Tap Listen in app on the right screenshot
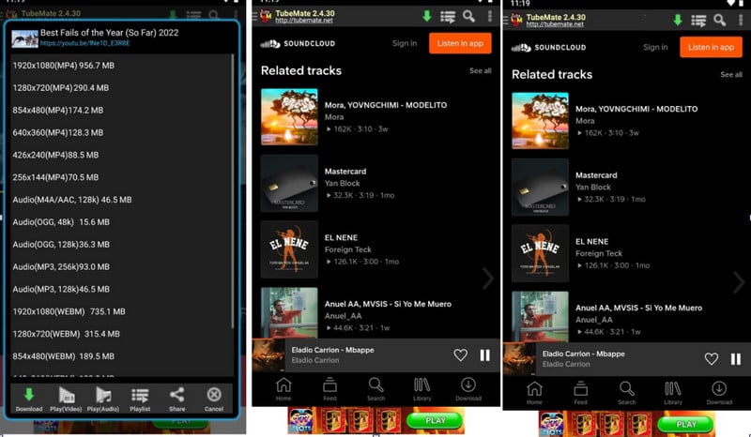This screenshot has height=437, width=751. 711,47
